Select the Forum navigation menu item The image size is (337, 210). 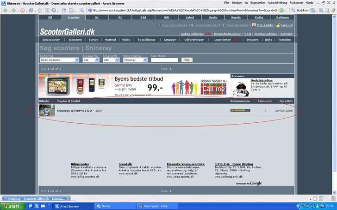point(94,40)
